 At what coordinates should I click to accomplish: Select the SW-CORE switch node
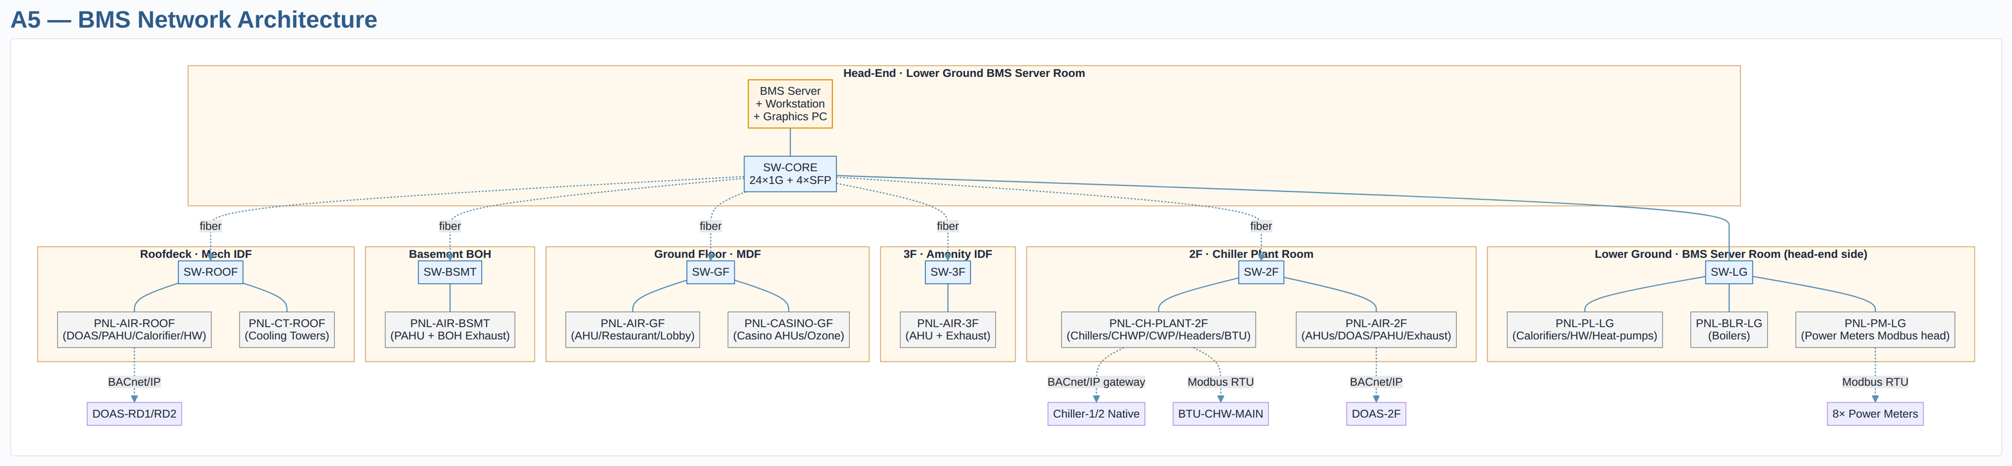[x=789, y=174]
